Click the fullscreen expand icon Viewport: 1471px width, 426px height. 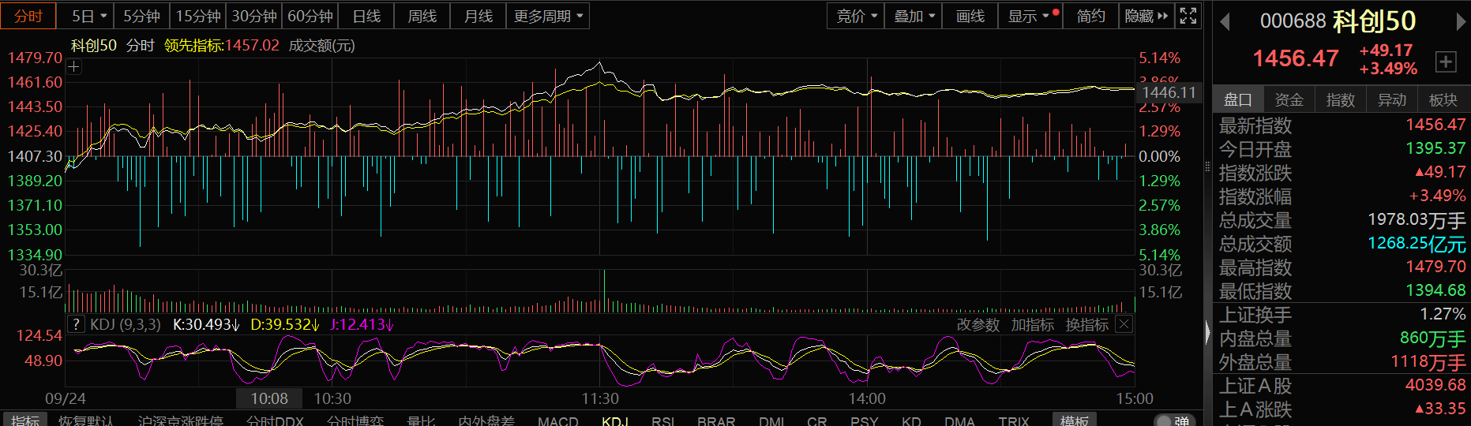1188,16
